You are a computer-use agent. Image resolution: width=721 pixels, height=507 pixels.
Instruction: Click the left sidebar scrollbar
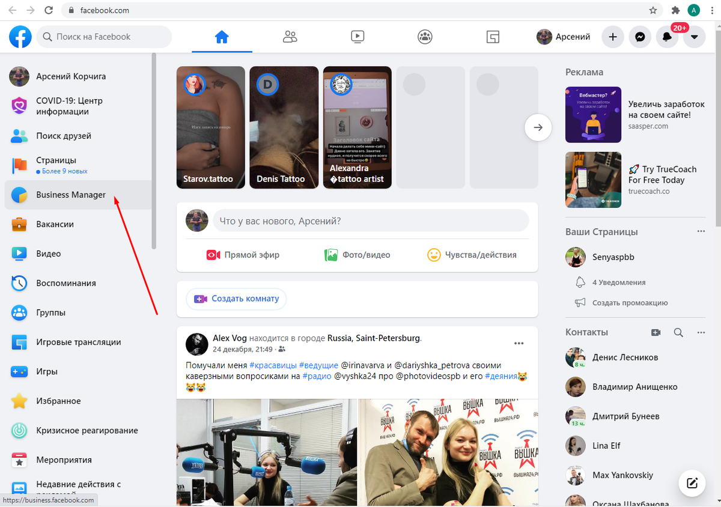coord(154,150)
